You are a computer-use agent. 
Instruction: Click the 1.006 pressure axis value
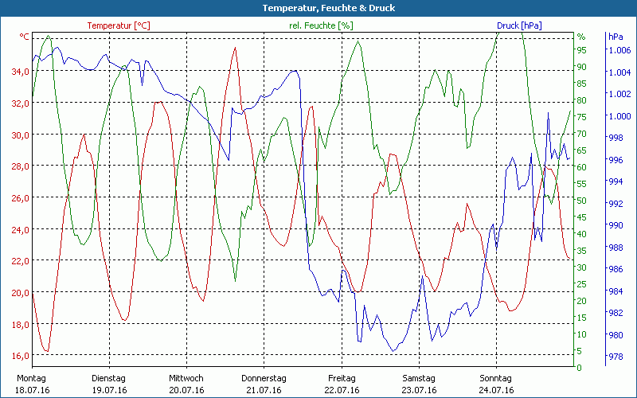619,50
